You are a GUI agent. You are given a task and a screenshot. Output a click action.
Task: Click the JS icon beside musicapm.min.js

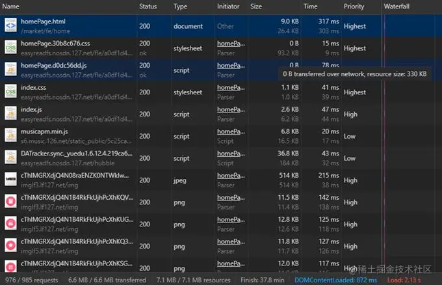10,136
